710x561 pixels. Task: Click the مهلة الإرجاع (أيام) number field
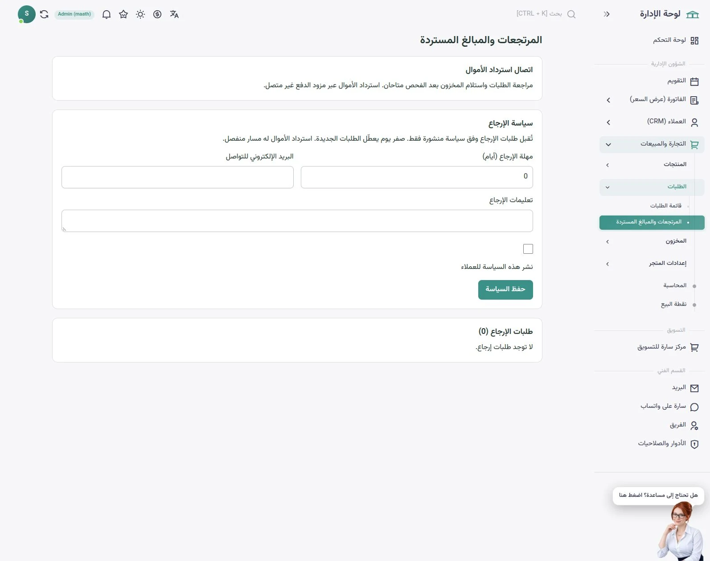[x=417, y=177]
